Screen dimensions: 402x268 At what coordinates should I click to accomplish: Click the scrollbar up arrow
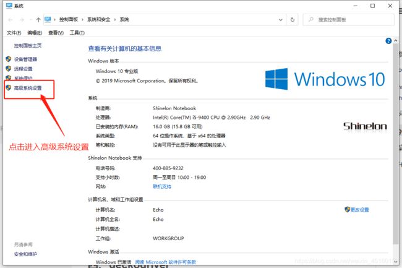[x=396, y=40]
